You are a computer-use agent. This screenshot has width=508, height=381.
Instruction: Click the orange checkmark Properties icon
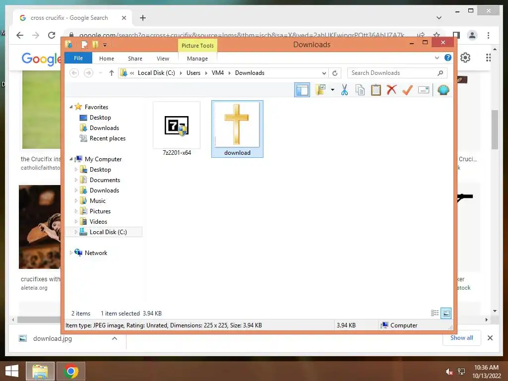click(407, 90)
